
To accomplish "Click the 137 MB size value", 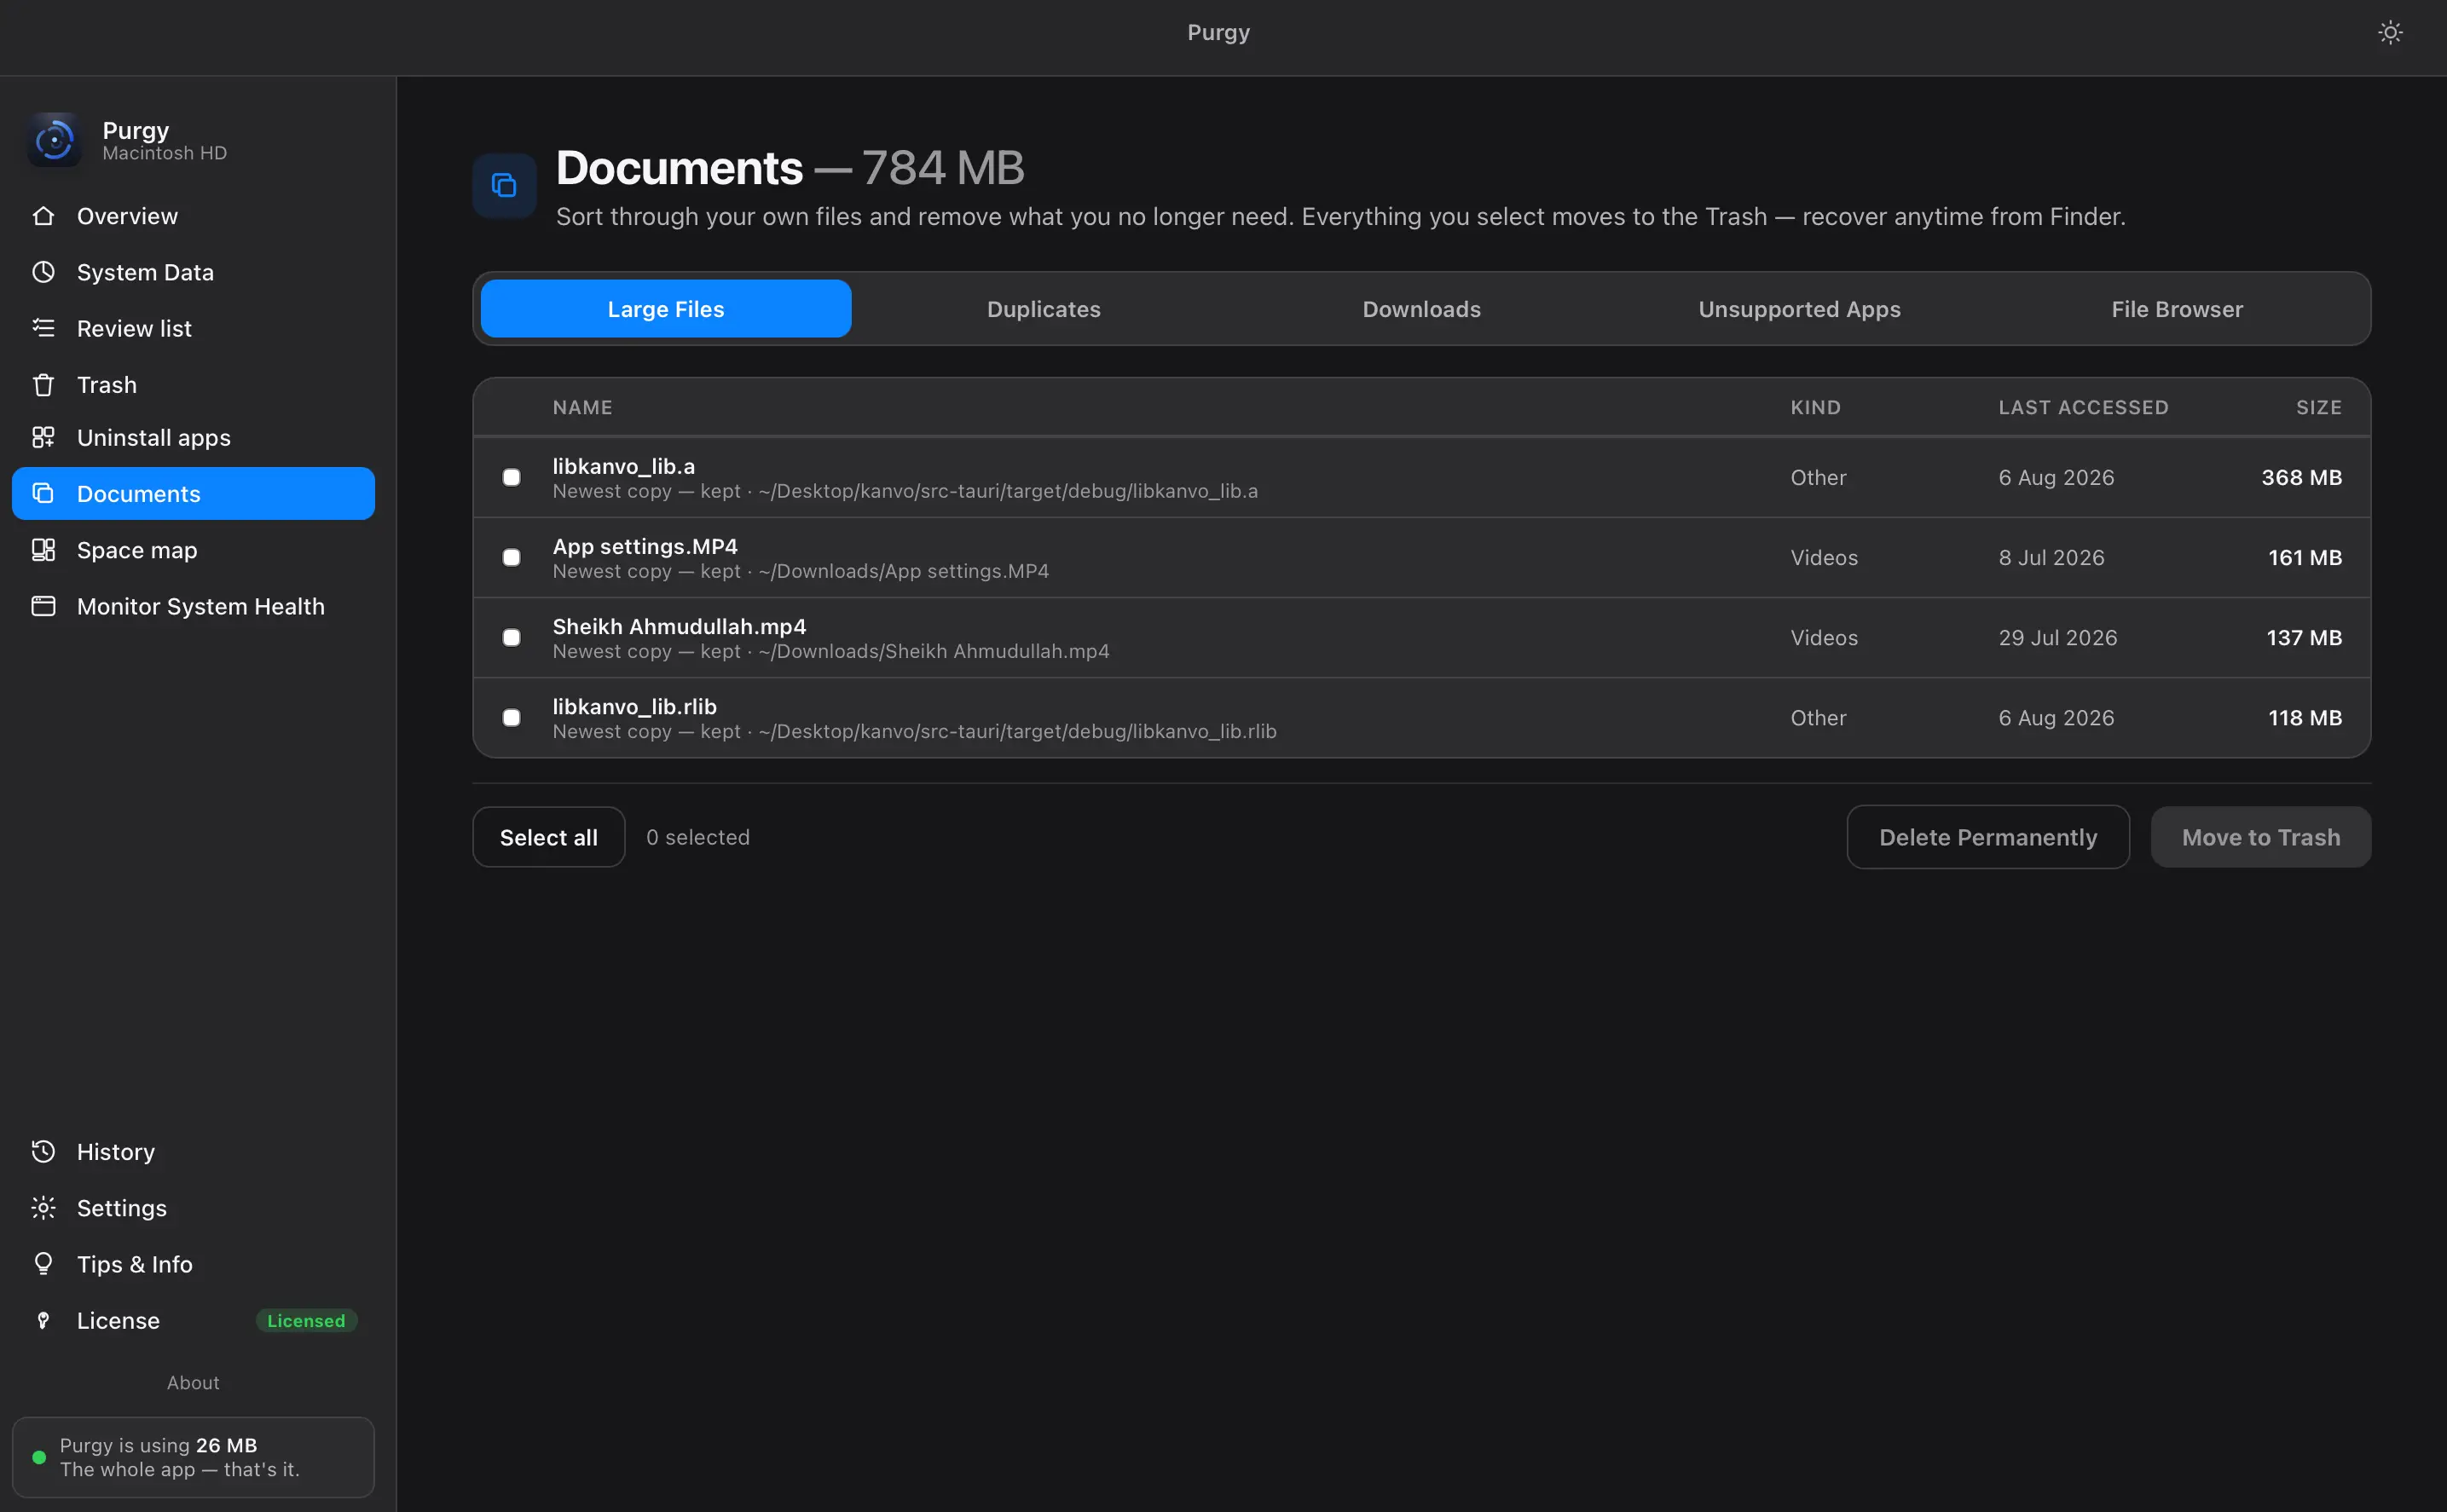I will [2303, 637].
